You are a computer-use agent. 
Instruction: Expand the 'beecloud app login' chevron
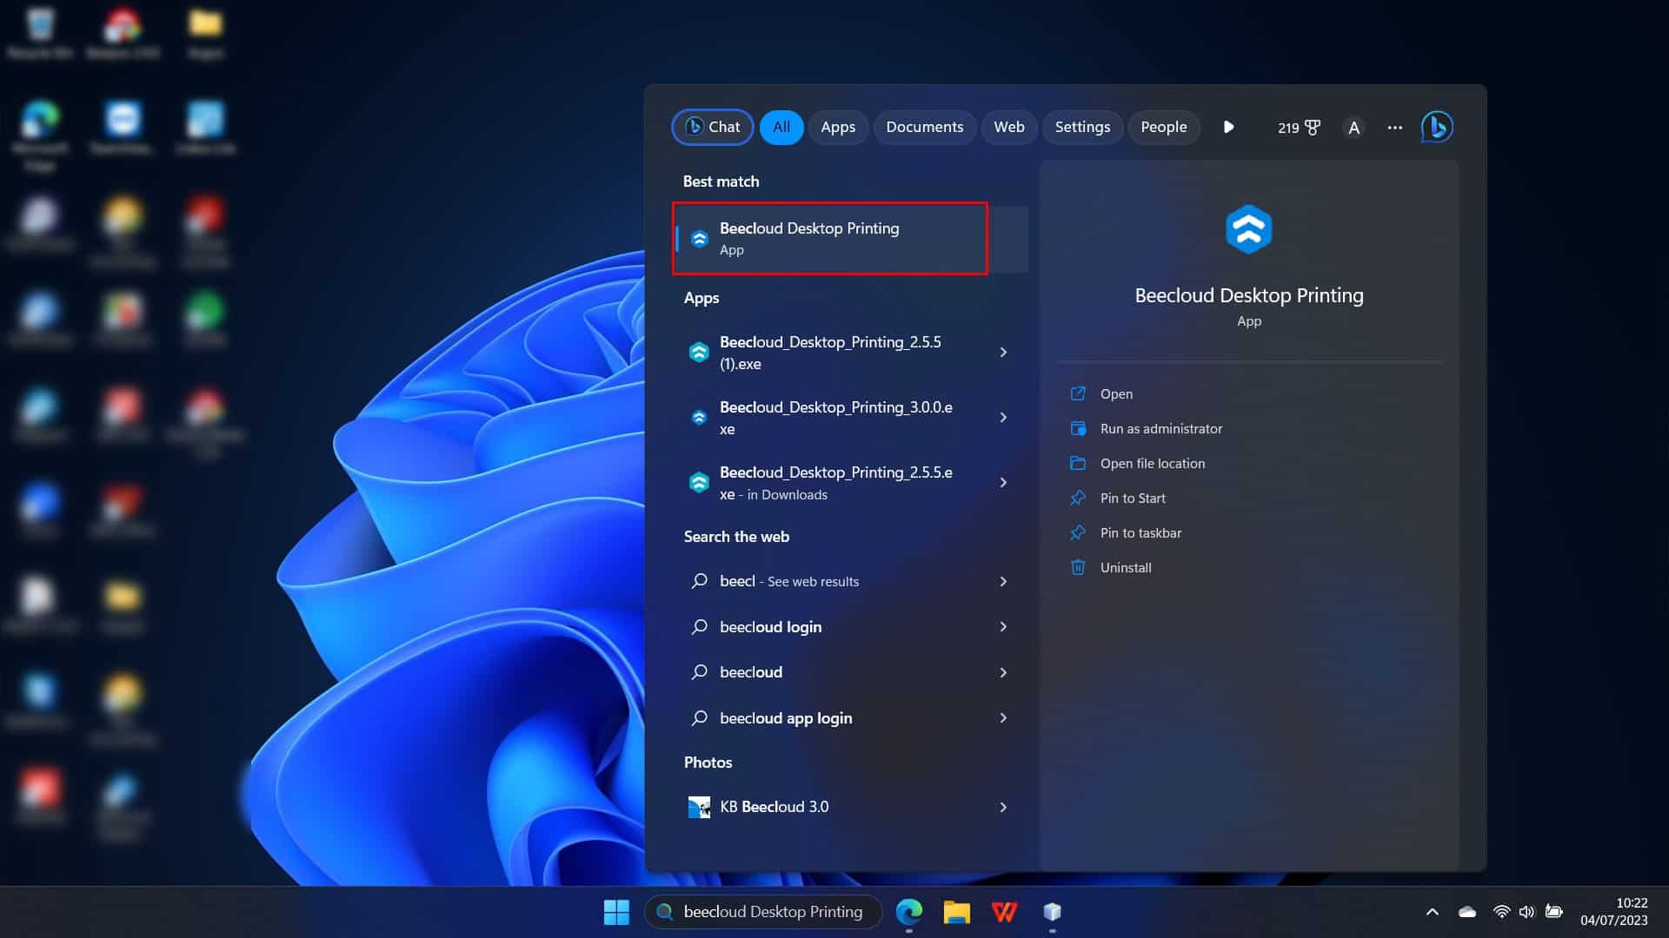(1003, 718)
